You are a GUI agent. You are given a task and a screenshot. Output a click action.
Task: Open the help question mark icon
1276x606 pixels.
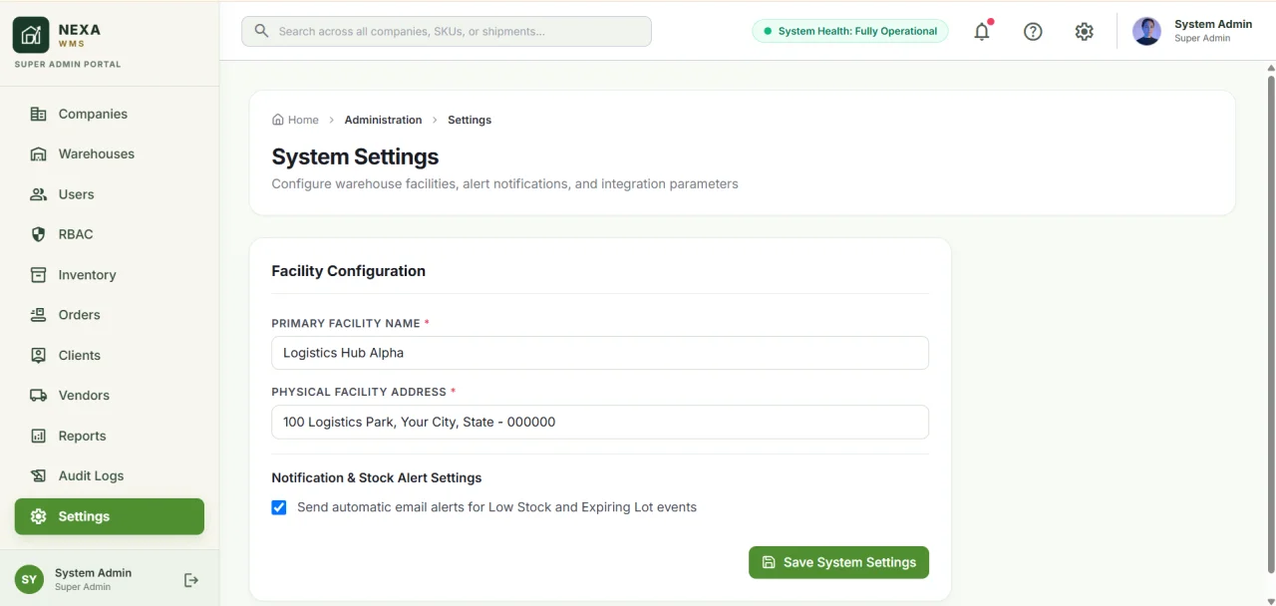(1033, 31)
